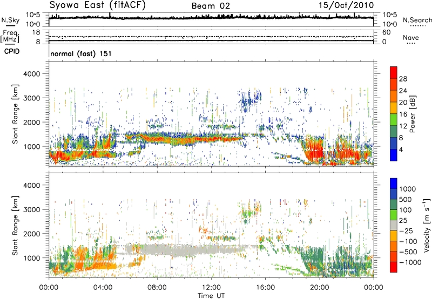
Task: Click the '4' tick on the Power colorbar
Action: click(x=401, y=149)
